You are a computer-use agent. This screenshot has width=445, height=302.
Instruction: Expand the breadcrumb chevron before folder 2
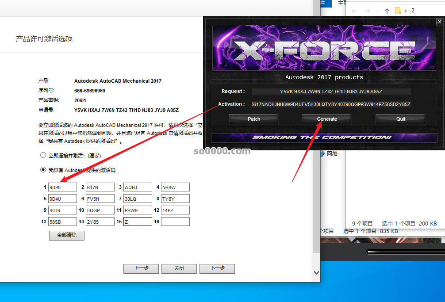[406, 11]
